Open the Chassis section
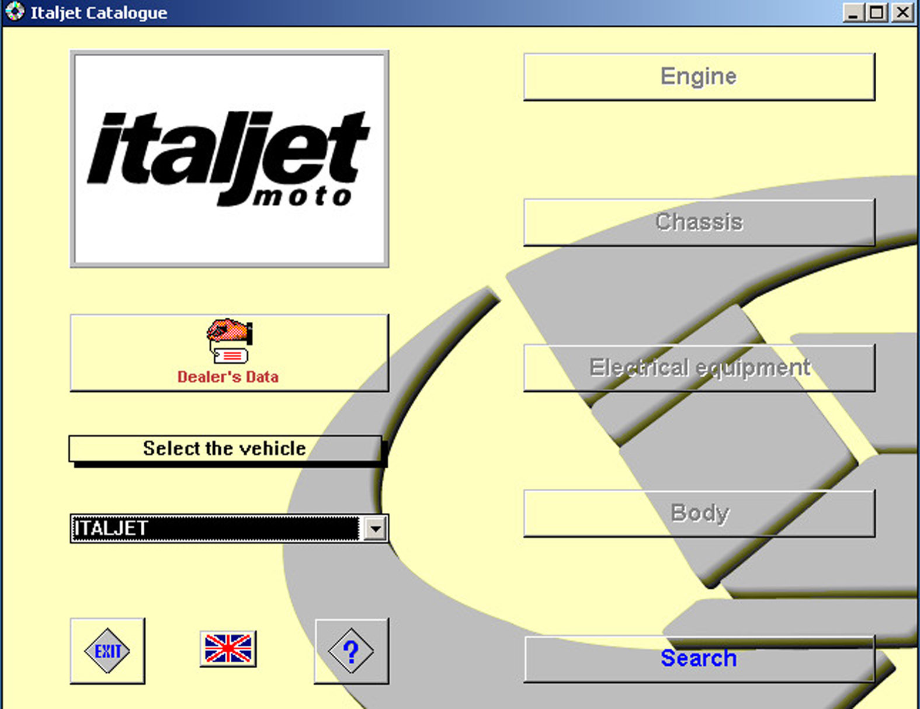 (x=699, y=223)
